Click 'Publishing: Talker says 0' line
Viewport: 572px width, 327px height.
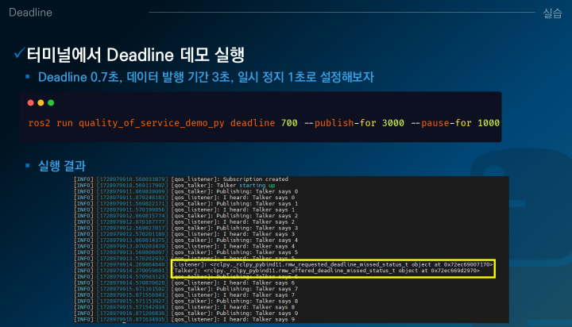click(186, 191)
